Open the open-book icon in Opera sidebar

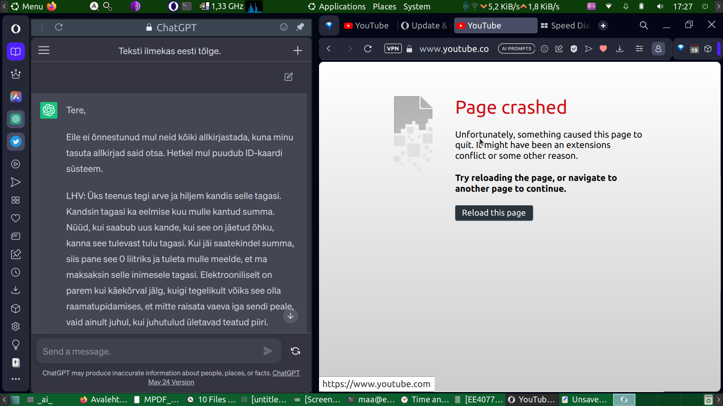coord(16,51)
